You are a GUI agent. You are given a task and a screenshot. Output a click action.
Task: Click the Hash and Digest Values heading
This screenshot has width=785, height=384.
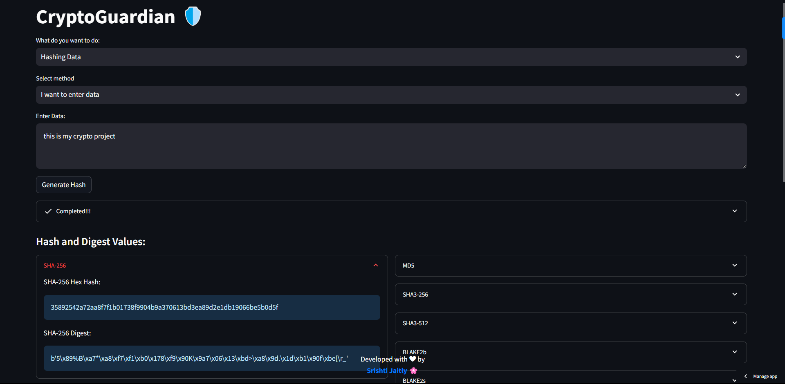[x=91, y=241]
